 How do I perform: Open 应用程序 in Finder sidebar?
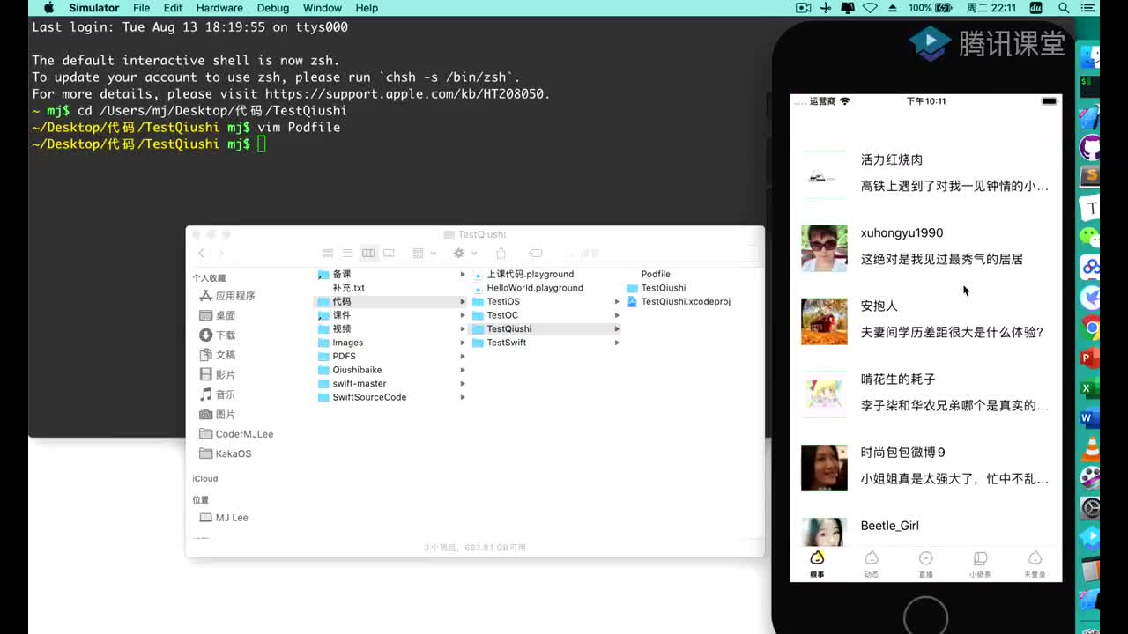(227, 296)
